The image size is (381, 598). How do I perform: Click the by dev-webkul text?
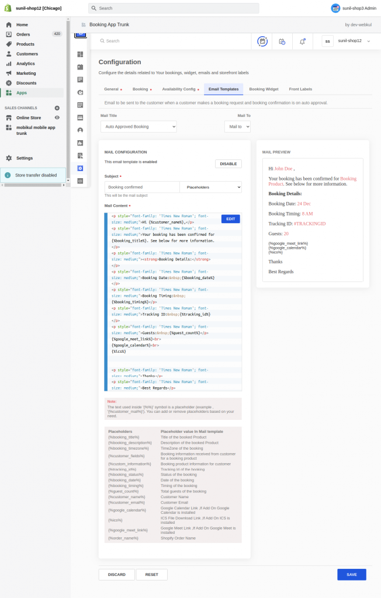tap(358, 25)
